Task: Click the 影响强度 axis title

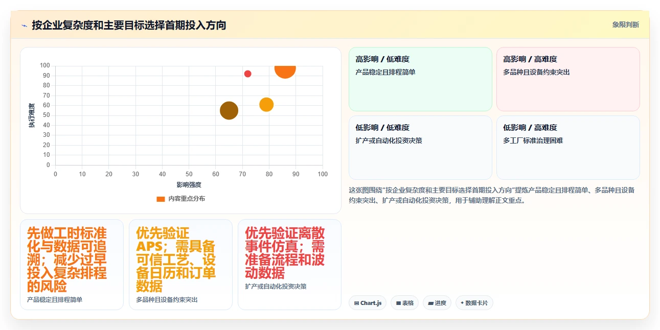Action: [189, 184]
